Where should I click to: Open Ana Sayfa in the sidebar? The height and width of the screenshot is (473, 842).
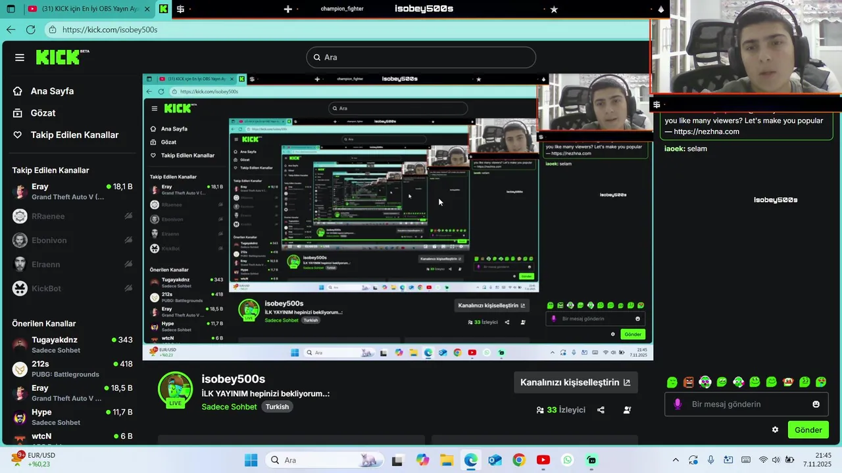[43, 91]
